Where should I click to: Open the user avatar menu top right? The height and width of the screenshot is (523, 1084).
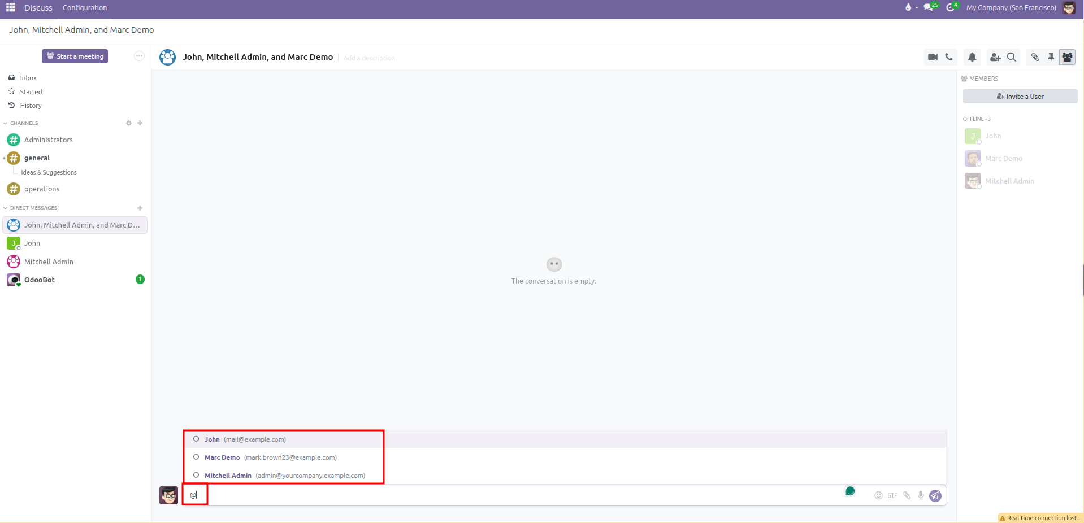(1069, 7)
